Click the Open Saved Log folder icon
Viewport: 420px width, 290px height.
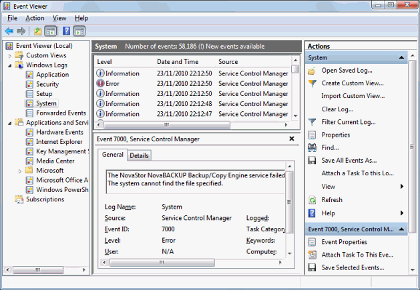point(312,71)
